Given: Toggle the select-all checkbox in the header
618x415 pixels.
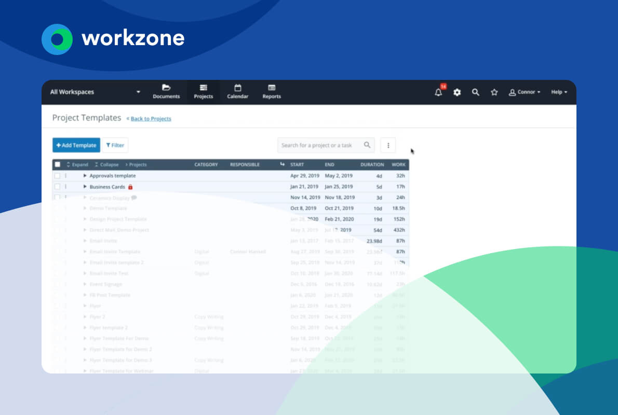Looking at the screenshot, I should 58,164.
